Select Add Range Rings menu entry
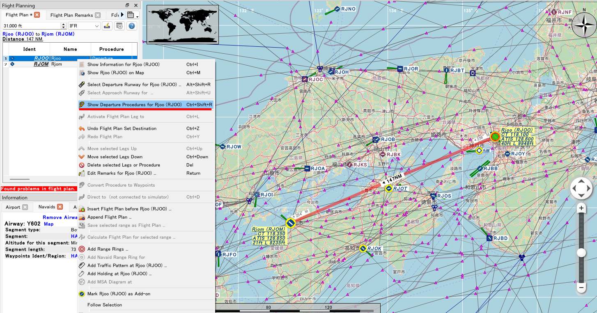 (108, 249)
